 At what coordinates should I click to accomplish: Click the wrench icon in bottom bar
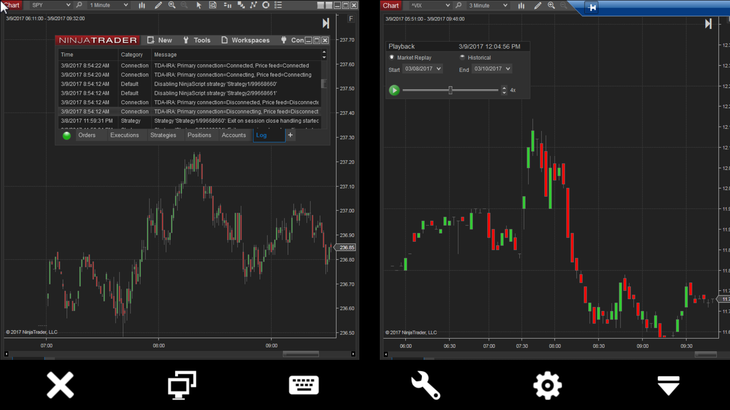pyautogui.click(x=425, y=385)
